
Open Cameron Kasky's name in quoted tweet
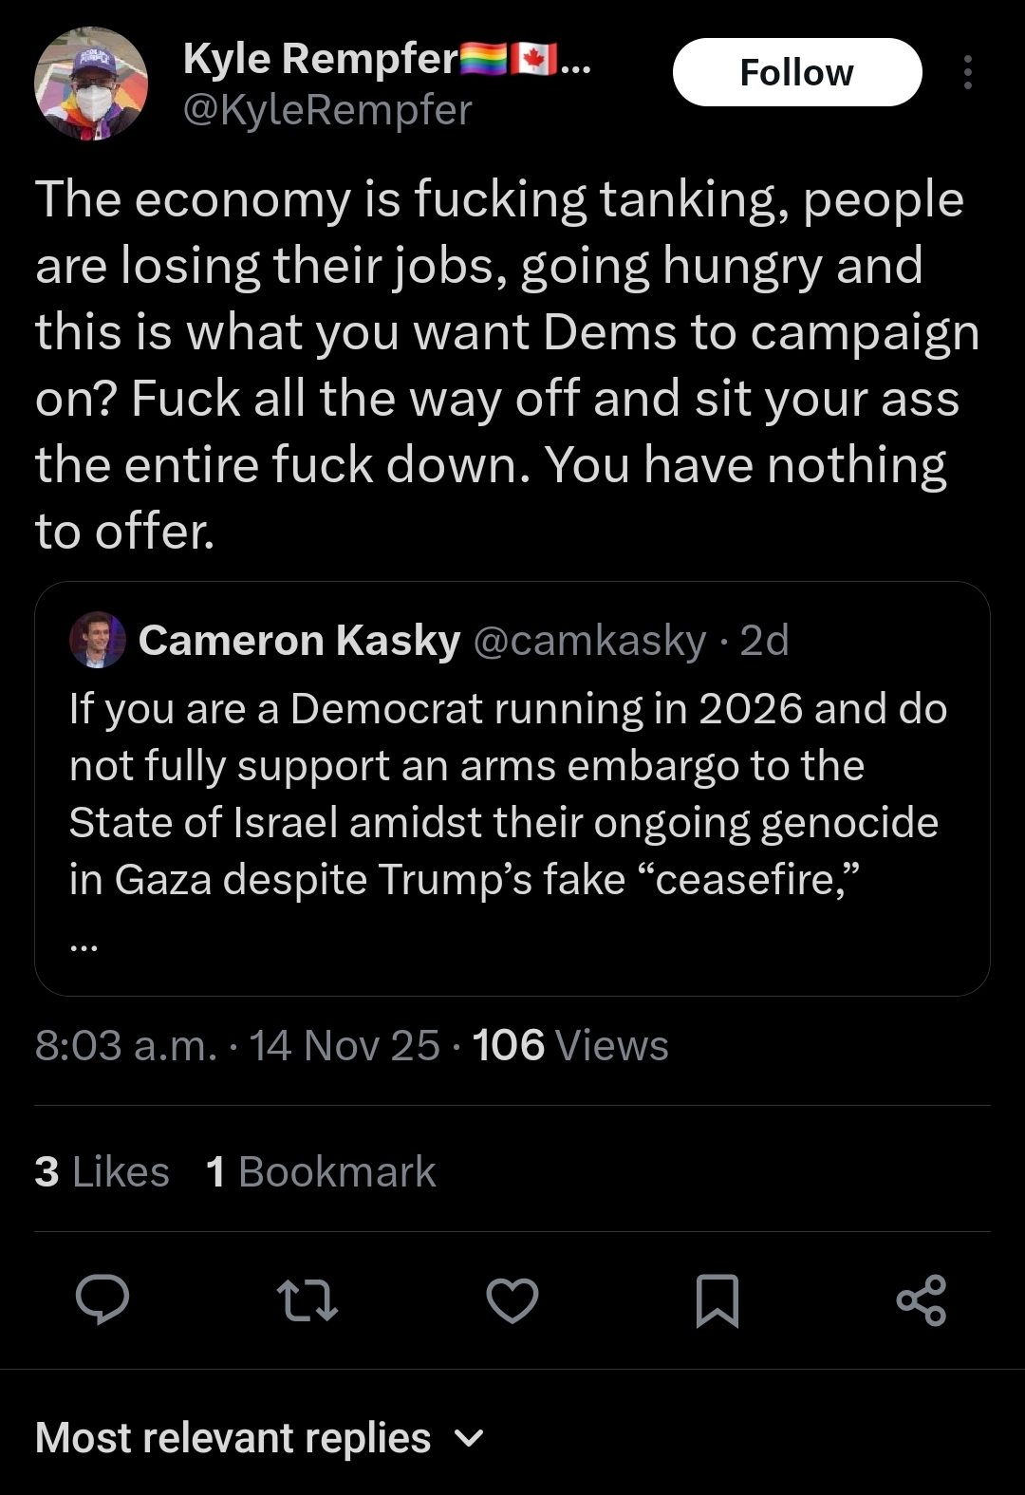tap(300, 641)
